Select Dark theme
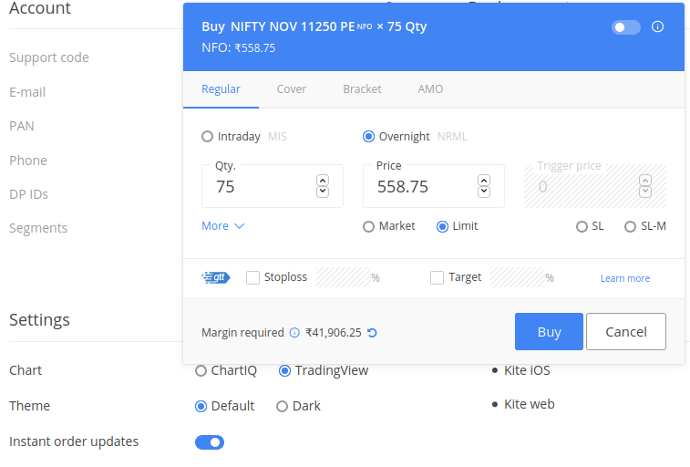 click(x=282, y=406)
